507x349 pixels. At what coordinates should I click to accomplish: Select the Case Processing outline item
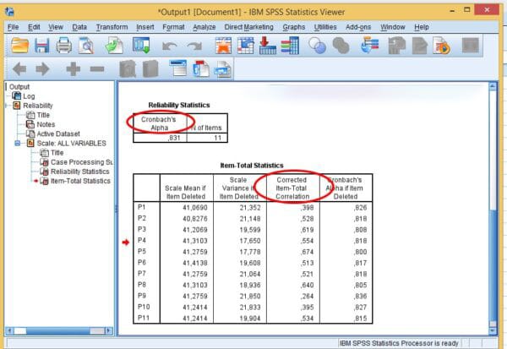pyautogui.click(x=82, y=162)
